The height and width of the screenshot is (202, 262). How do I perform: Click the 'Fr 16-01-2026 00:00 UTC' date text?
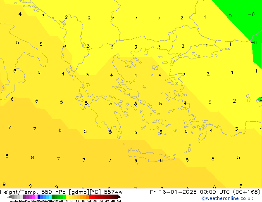[191, 192]
